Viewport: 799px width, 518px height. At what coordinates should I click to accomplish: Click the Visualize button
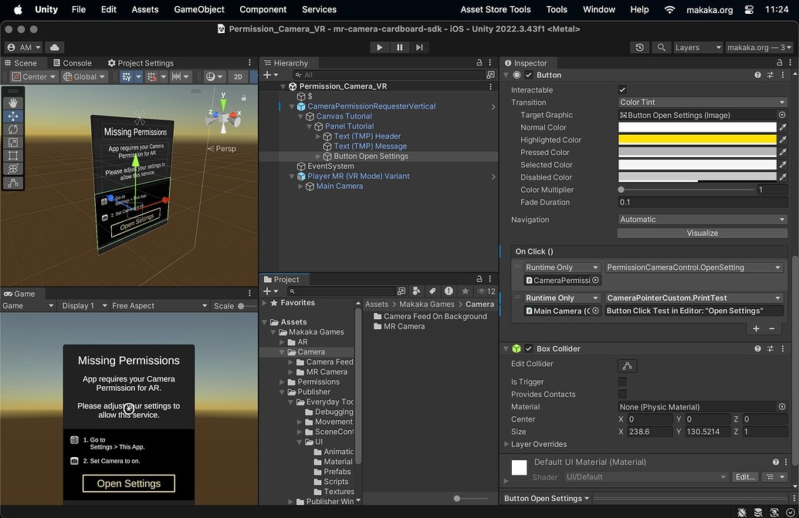pyautogui.click(x=701, y=233)
